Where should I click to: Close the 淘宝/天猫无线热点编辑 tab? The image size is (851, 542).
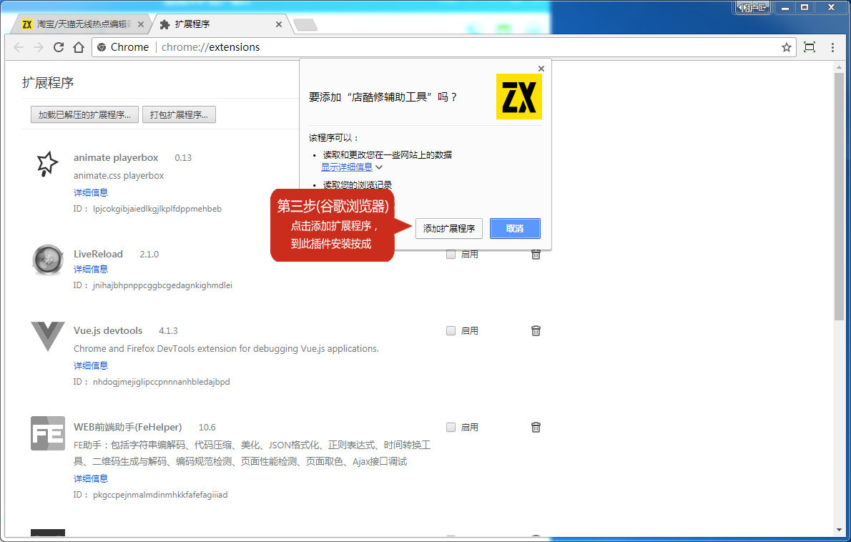(x=141, y=24)
